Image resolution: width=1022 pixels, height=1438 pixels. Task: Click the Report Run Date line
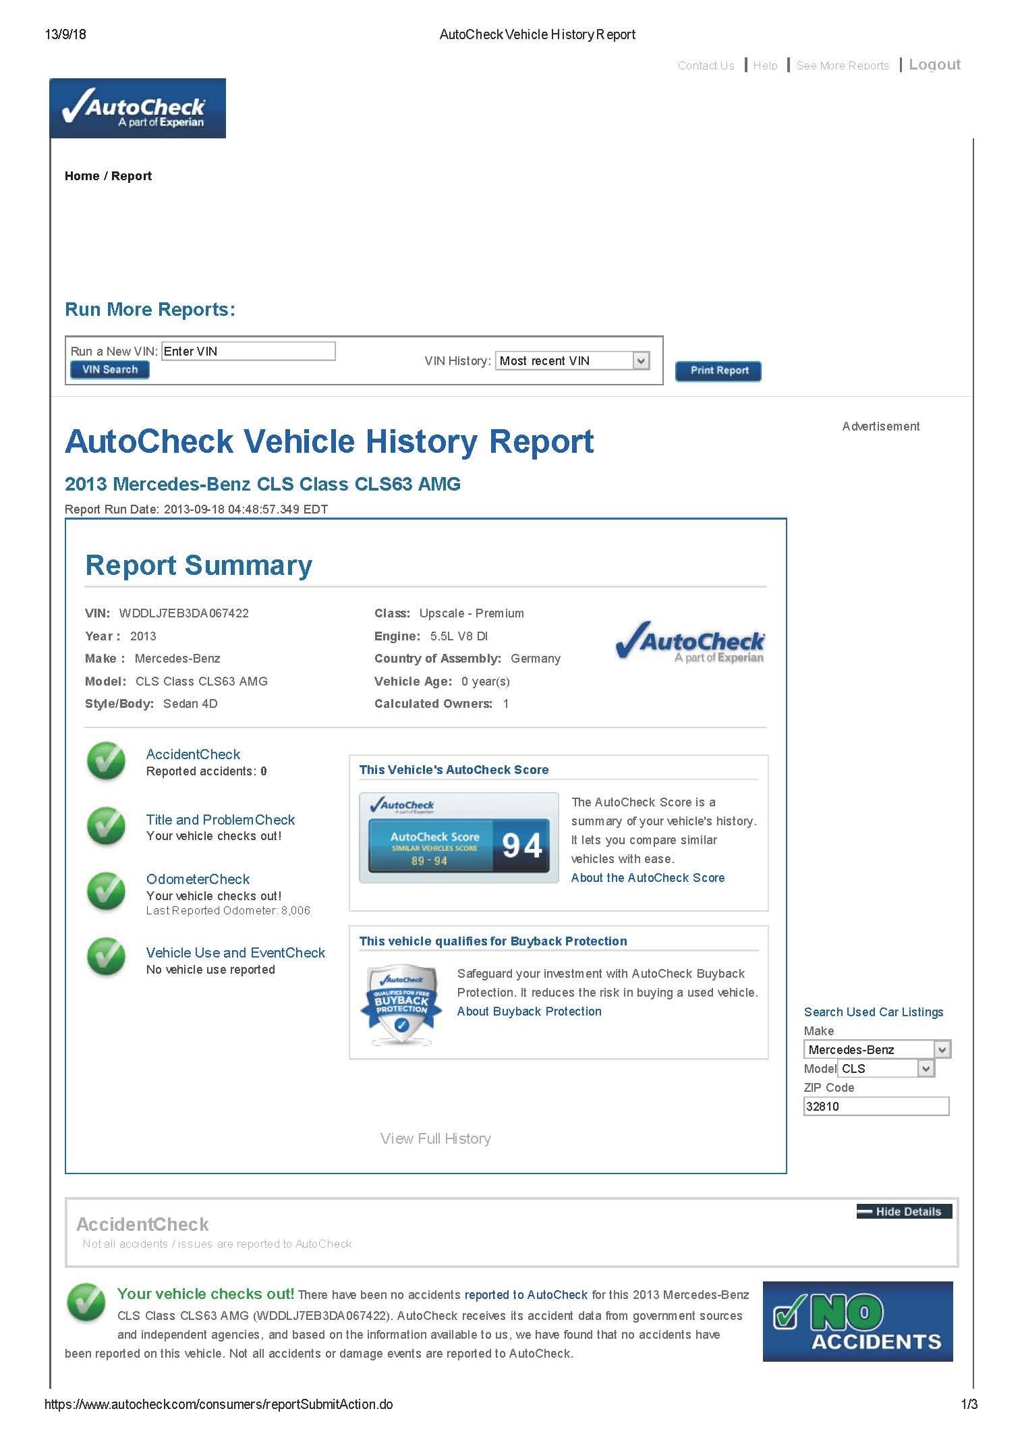[x=196, y=509]
